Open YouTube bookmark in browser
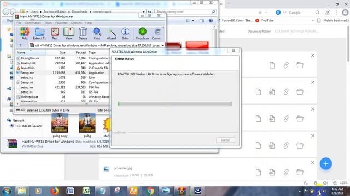The height and width of the screenshot is (196, 350). tap(265, 20)
